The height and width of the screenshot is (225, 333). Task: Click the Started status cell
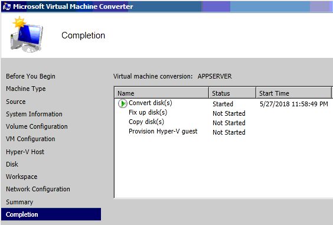223,104
